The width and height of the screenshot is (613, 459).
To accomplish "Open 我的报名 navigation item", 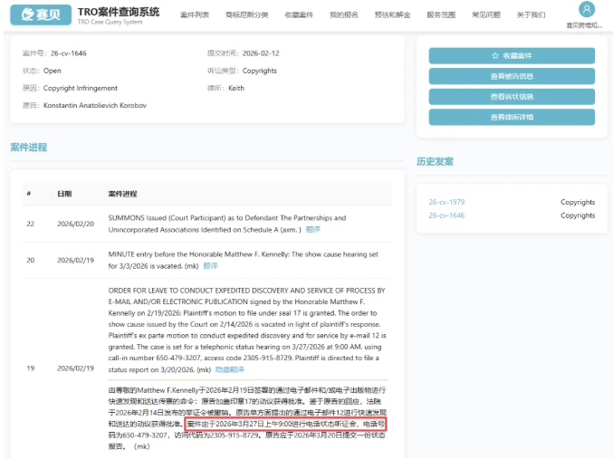I will pos(343,15).
